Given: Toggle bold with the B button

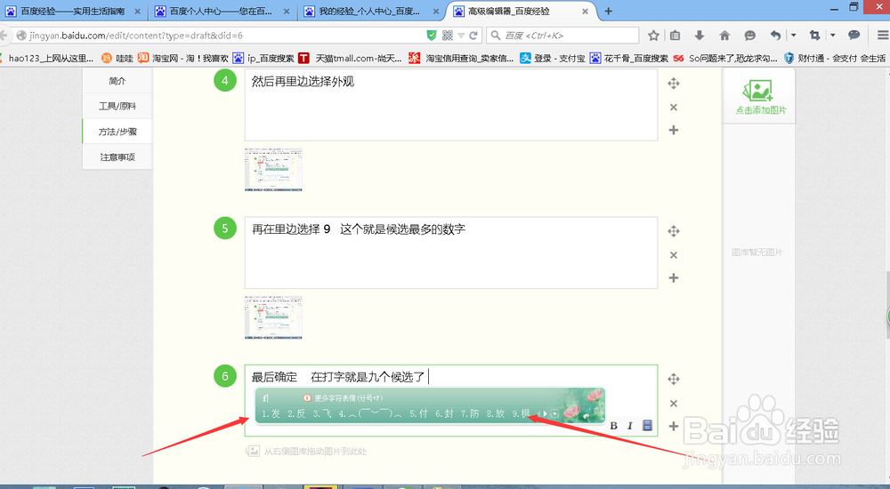Looking at the screenshot, I should pyautogui.click(x=613, y=426).
